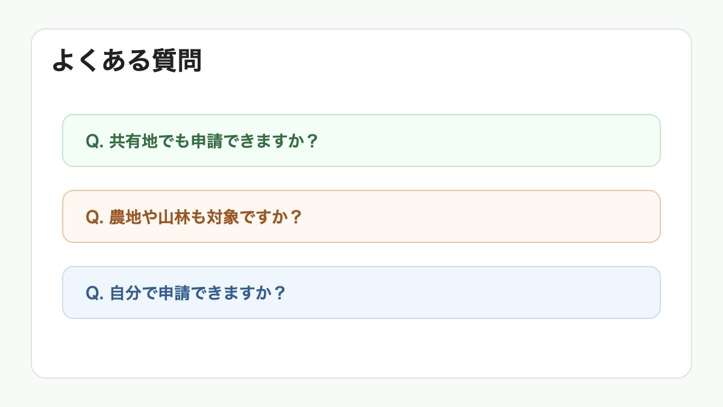Click the Q. marker of the 農地 question
Screen dimensions: 723x407
[x=95, y=216]
